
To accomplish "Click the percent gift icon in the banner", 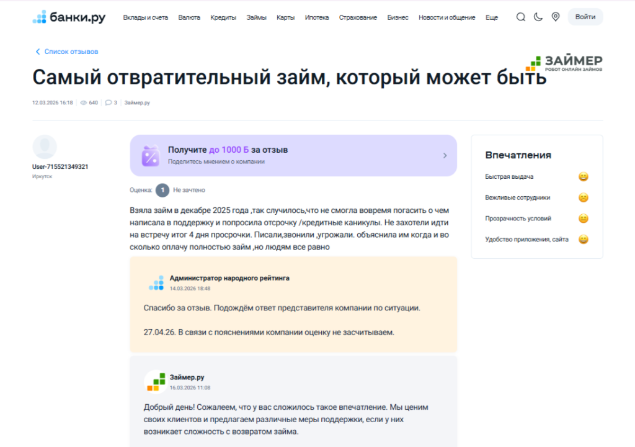I will click(x=151, y=156).
